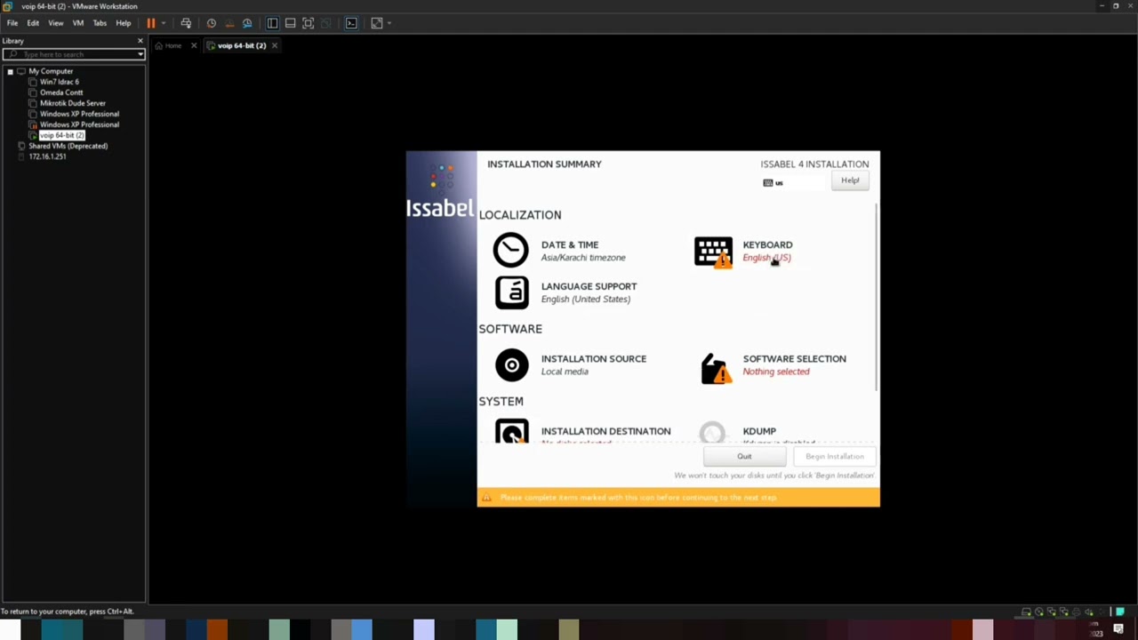Open the snapshot manager toolbar icon
The height and width of the screenshot is (640, 1138).
[247, 23]
